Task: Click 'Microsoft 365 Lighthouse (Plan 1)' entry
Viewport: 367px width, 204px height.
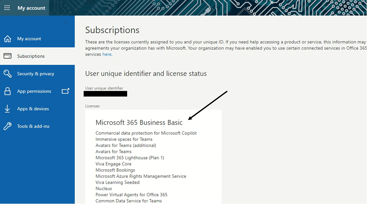Action: (x=130, y=157)
